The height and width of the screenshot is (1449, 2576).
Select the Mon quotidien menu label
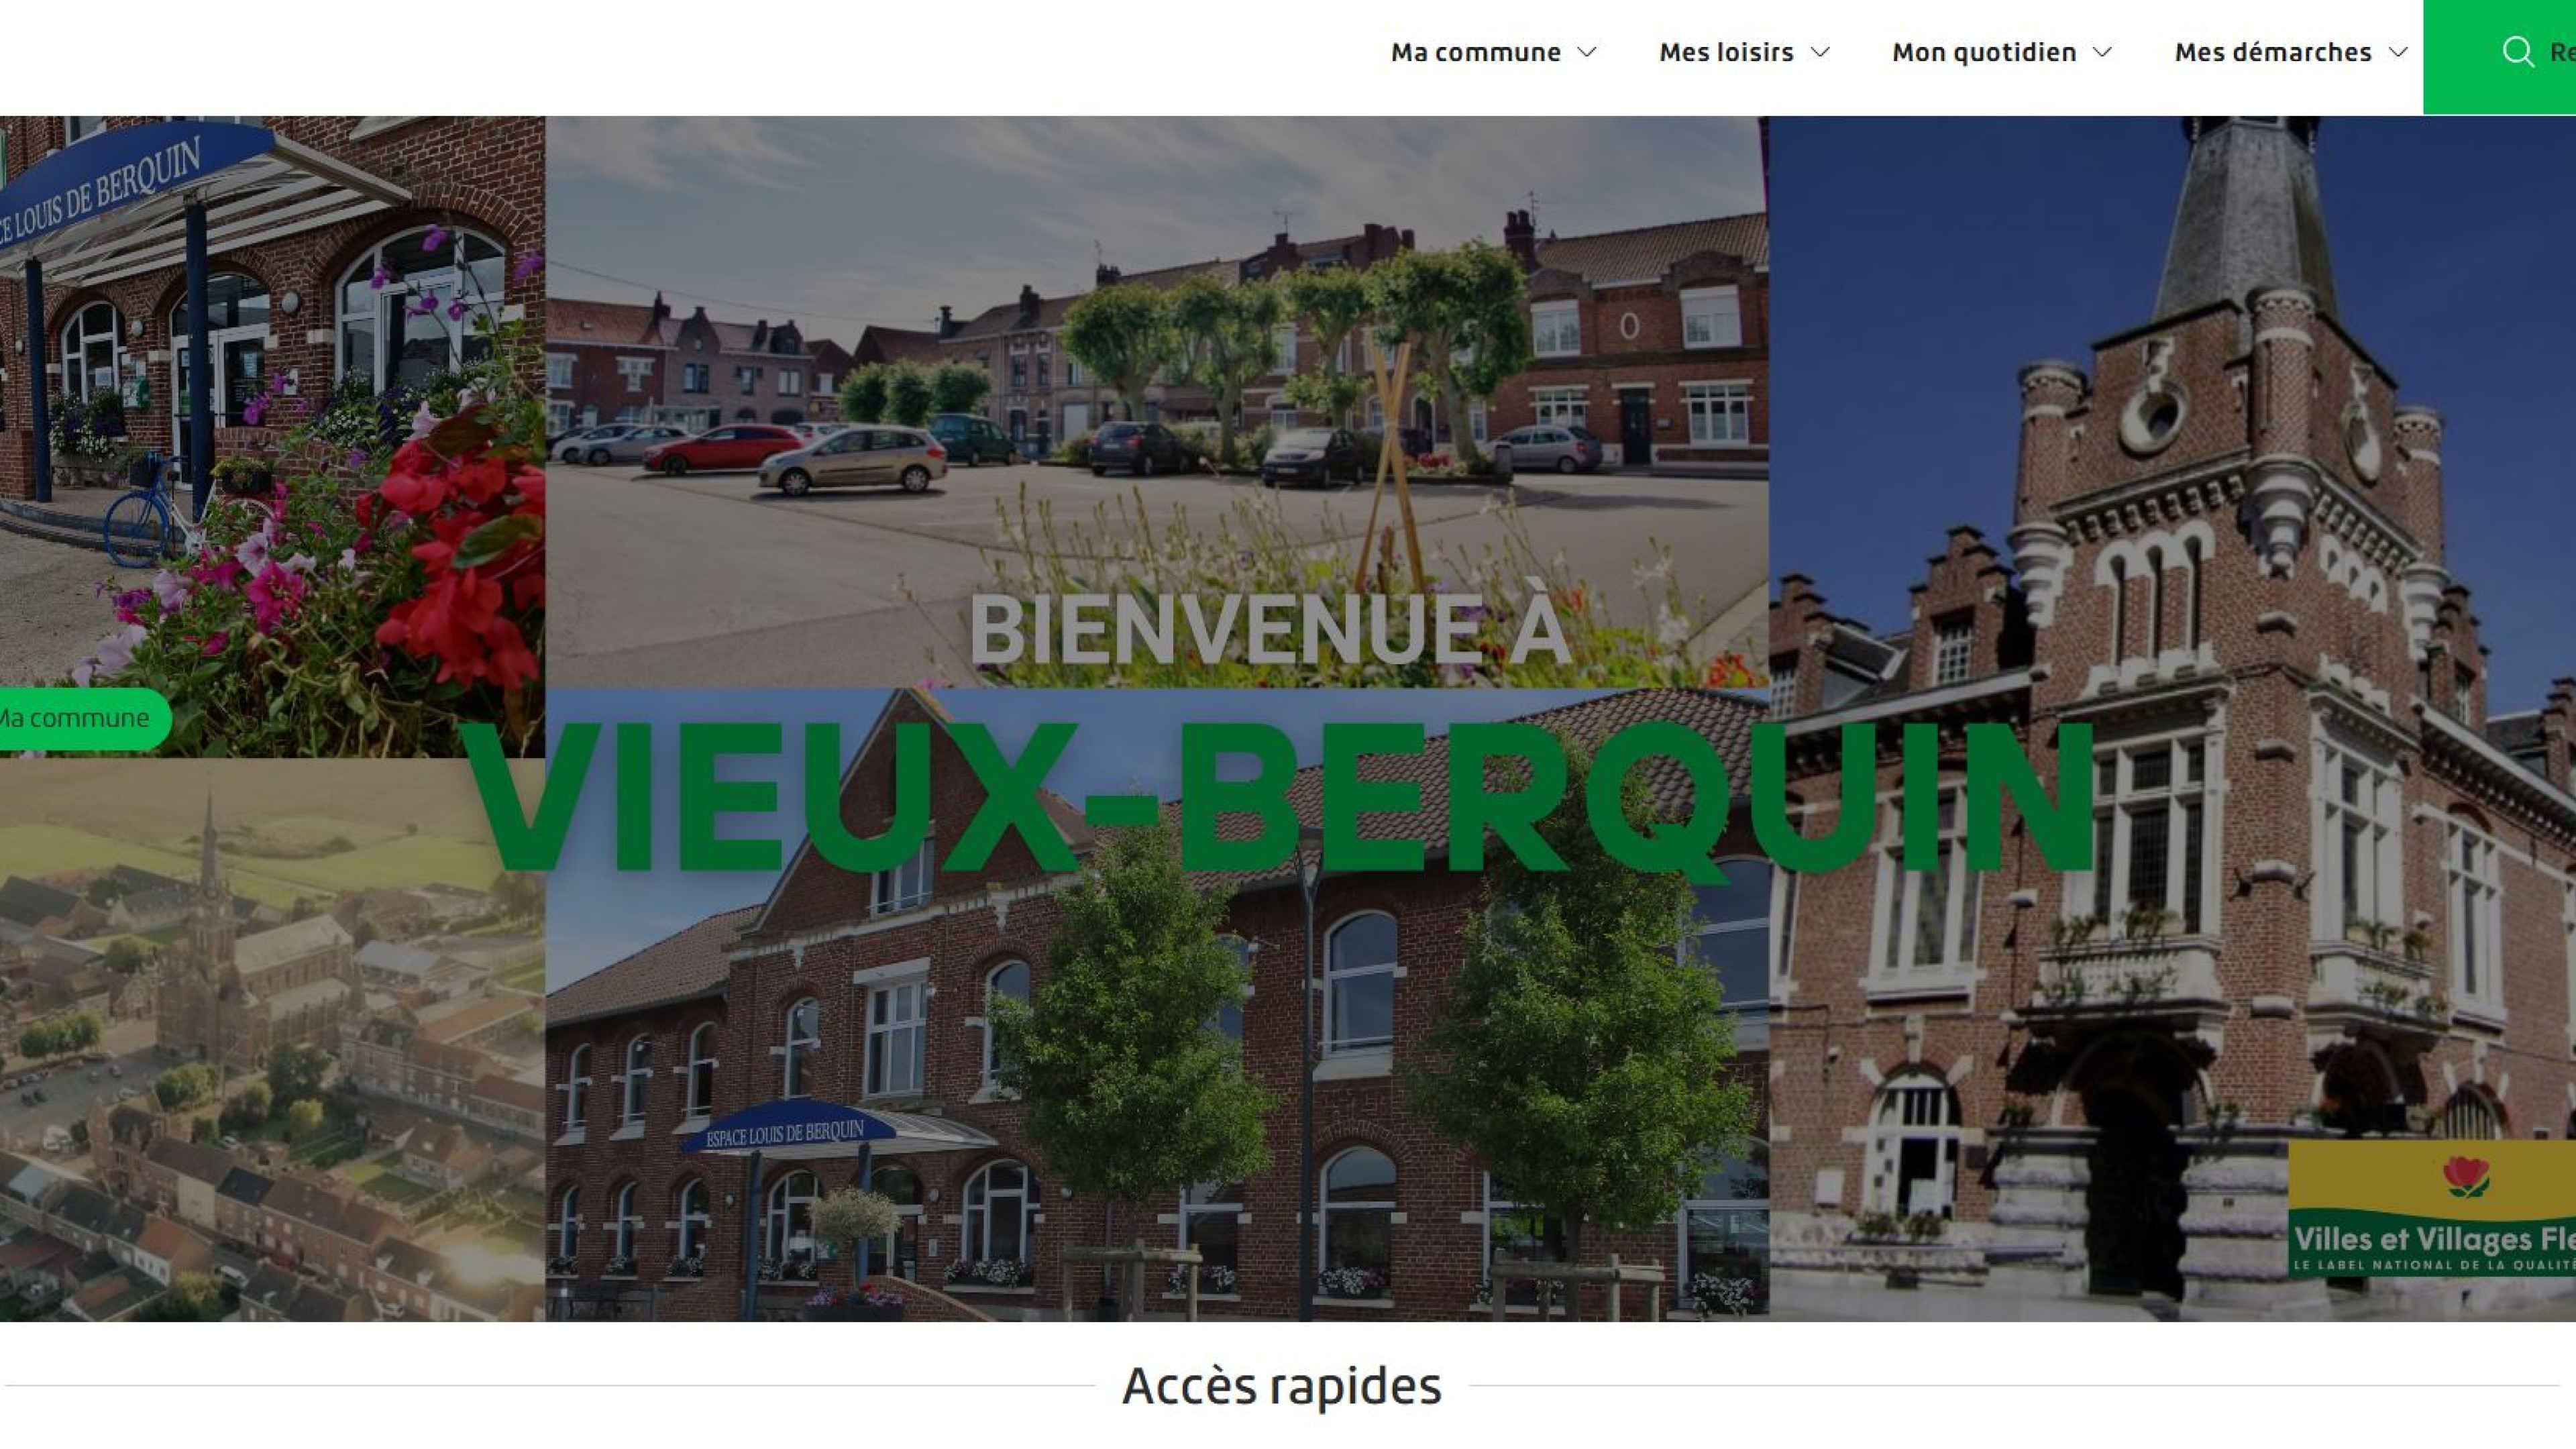[1984, 52]
